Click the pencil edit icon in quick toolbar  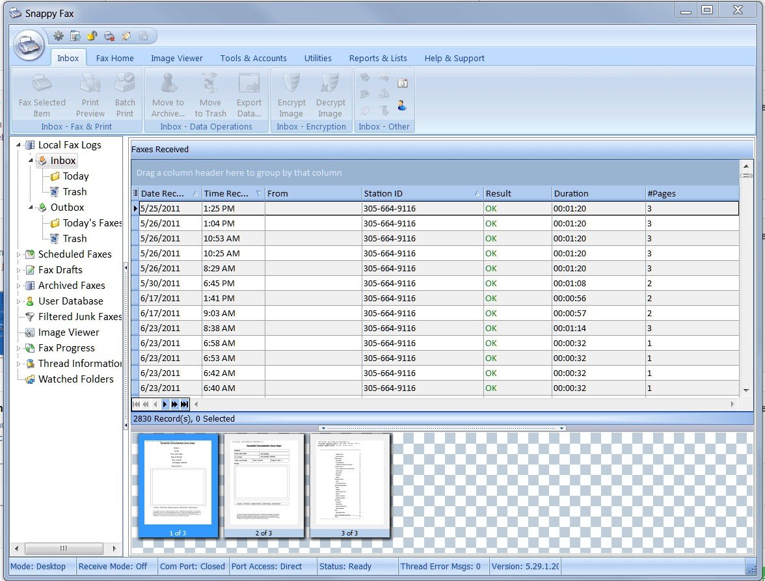coord(126,36)
